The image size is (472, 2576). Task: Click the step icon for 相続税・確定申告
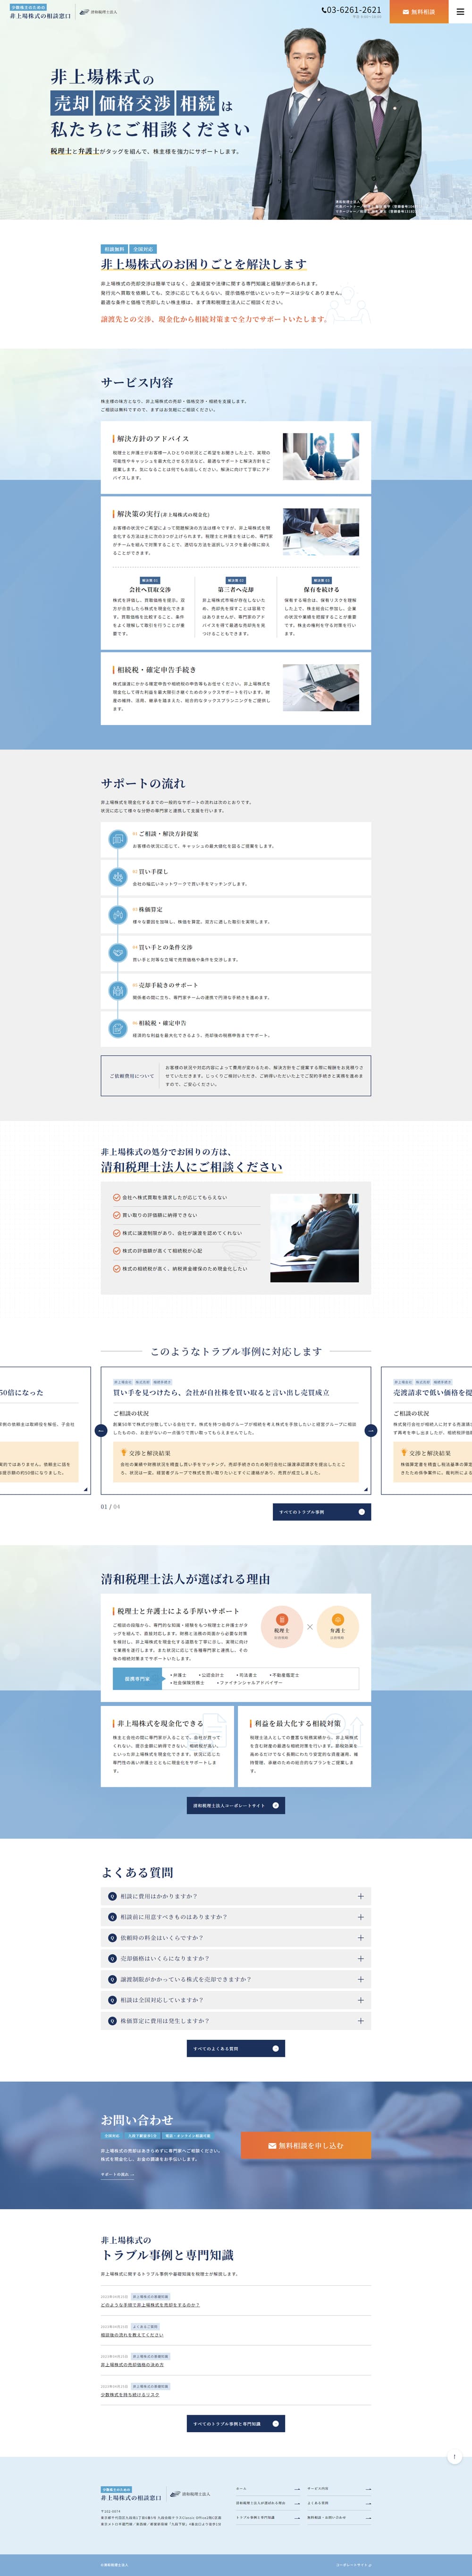[x=117, y=1028]
